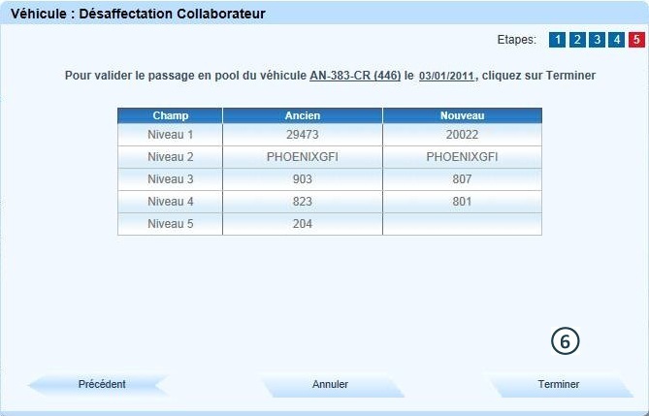Open vehicle link AN-383-CR (446)
649x416 pixels.
pyautogui.click(x=354, y=75)
